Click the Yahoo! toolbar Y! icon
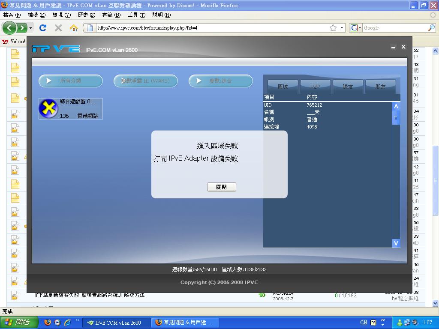The height and width of the screenshot is (329, 439). [x=6, y=42]
